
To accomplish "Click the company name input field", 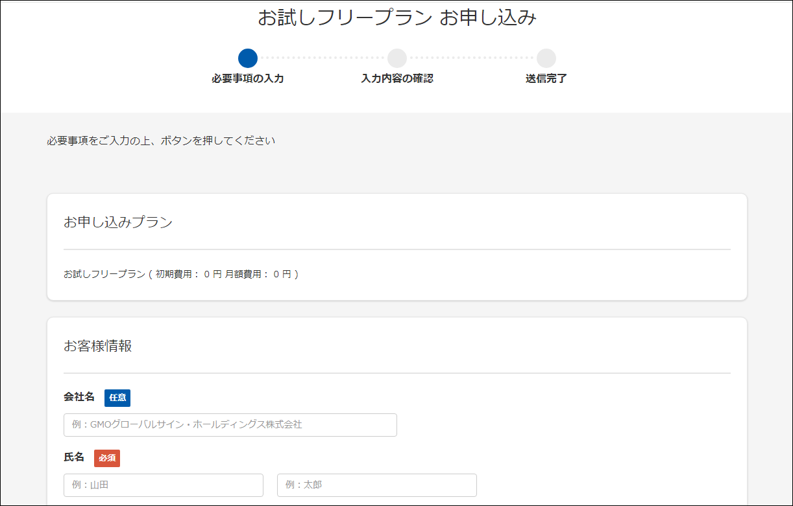I will click(230, 425).
